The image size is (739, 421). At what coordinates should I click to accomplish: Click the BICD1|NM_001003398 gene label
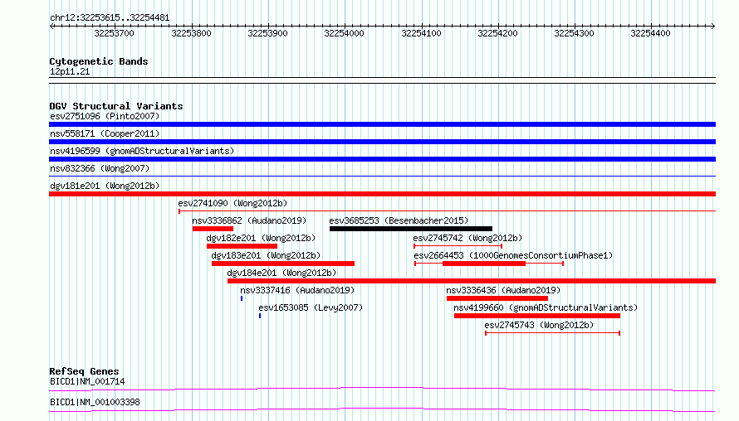point(95,402)
